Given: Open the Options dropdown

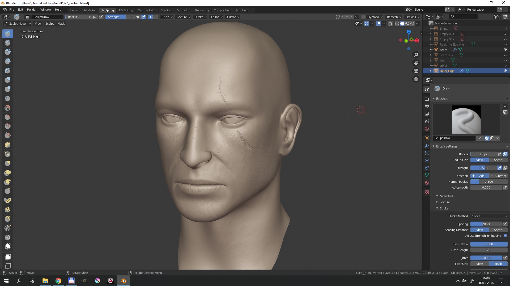Looking at the screenshot, I should [x=412, y=17].
